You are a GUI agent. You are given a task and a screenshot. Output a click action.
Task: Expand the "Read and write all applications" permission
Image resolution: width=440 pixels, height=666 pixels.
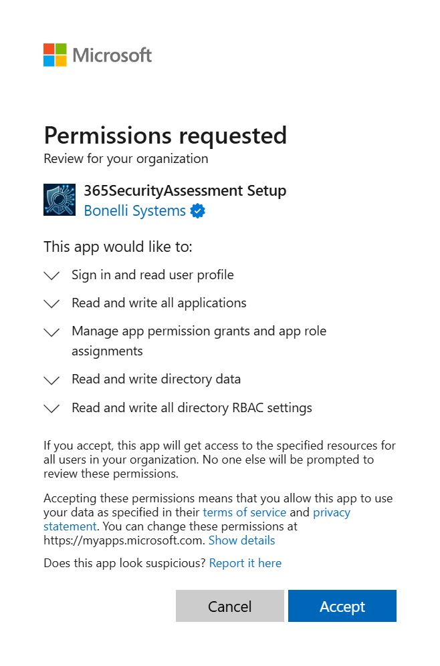pos(51,303)
